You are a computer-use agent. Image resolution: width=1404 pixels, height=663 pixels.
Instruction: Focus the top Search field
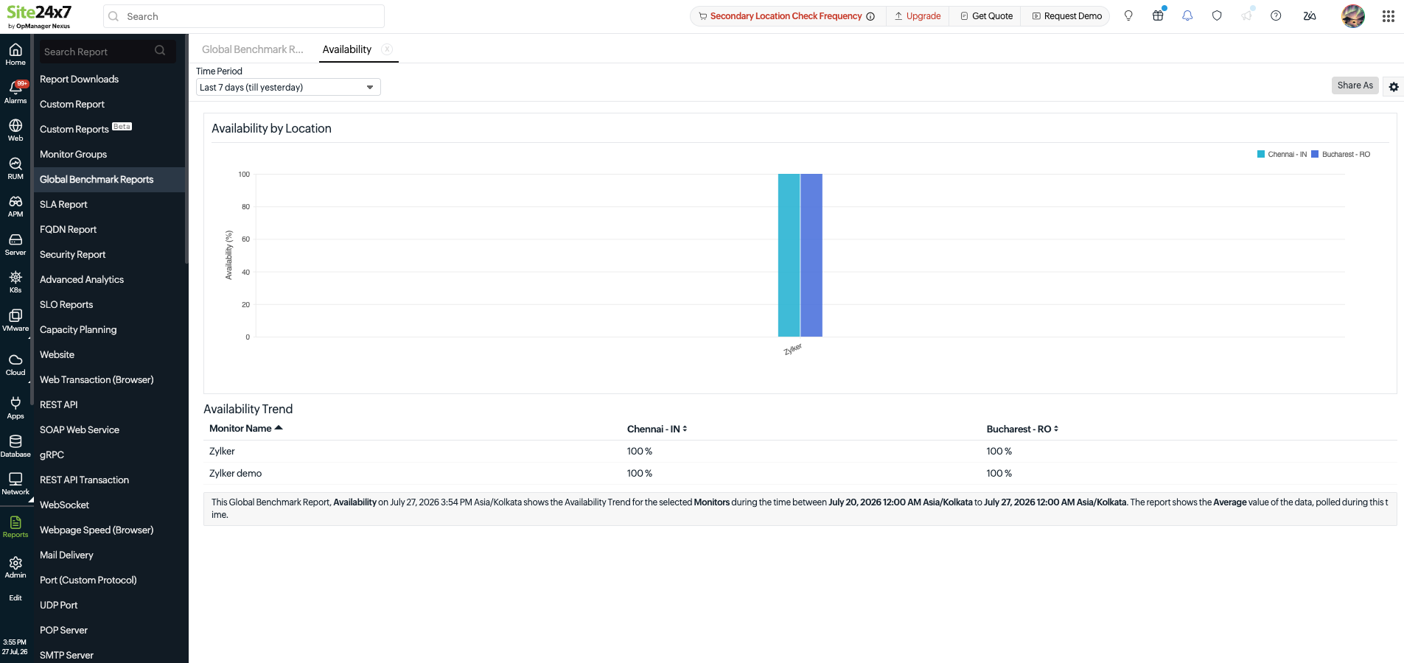point(244,16)
